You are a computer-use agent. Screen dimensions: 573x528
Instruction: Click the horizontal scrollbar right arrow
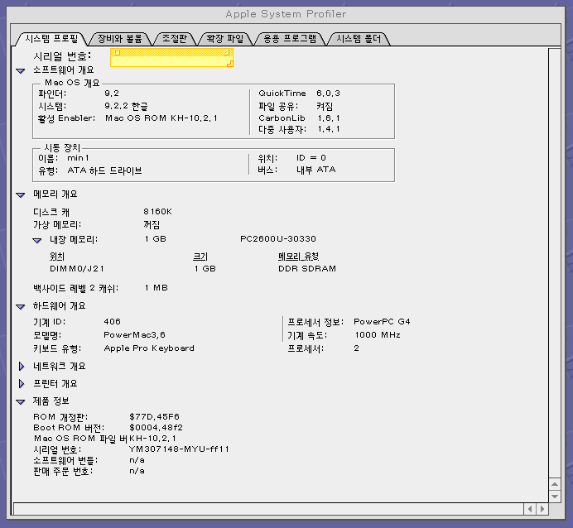click(x=542, y=507)
